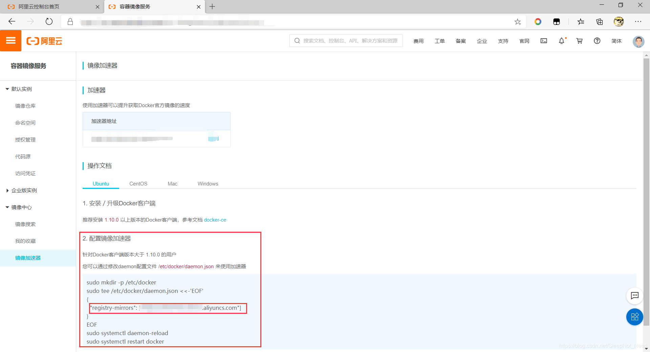Add this page to favorites

coord(518,22)
